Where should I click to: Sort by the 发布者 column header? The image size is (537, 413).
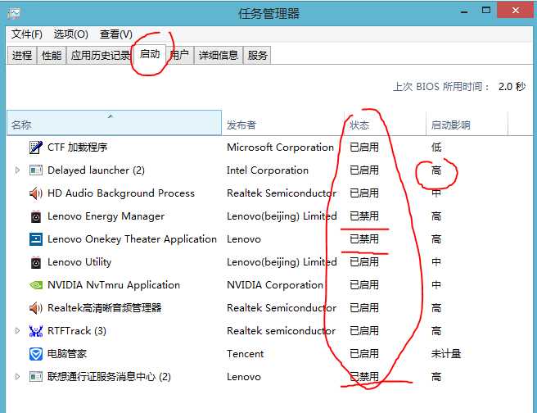283,123
